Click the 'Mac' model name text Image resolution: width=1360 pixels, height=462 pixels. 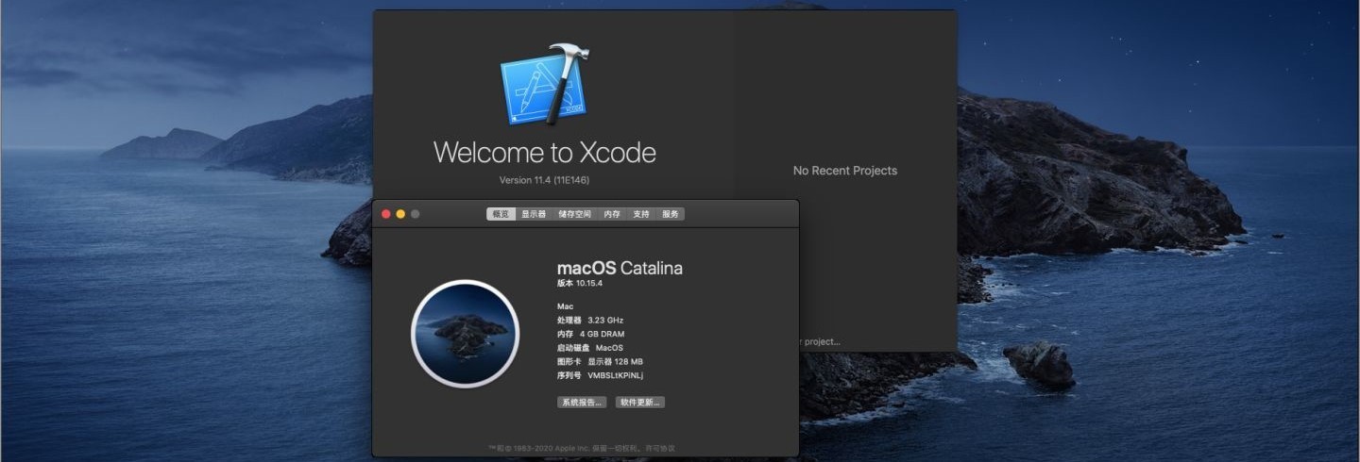(565, 306)
